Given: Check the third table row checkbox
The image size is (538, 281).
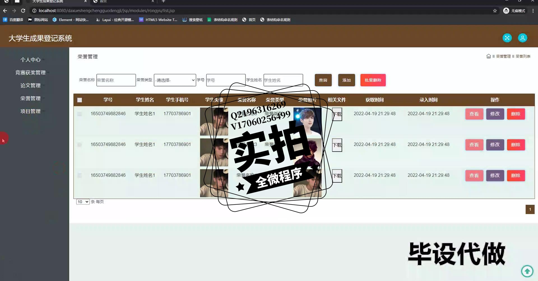Looking at the screenshot, I should (x=80, y=175).
